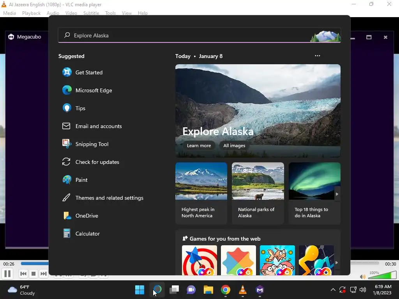399x299 pixels.
Task: Click Learn more on Explore Alaska
Action: [x=199, y=146]
